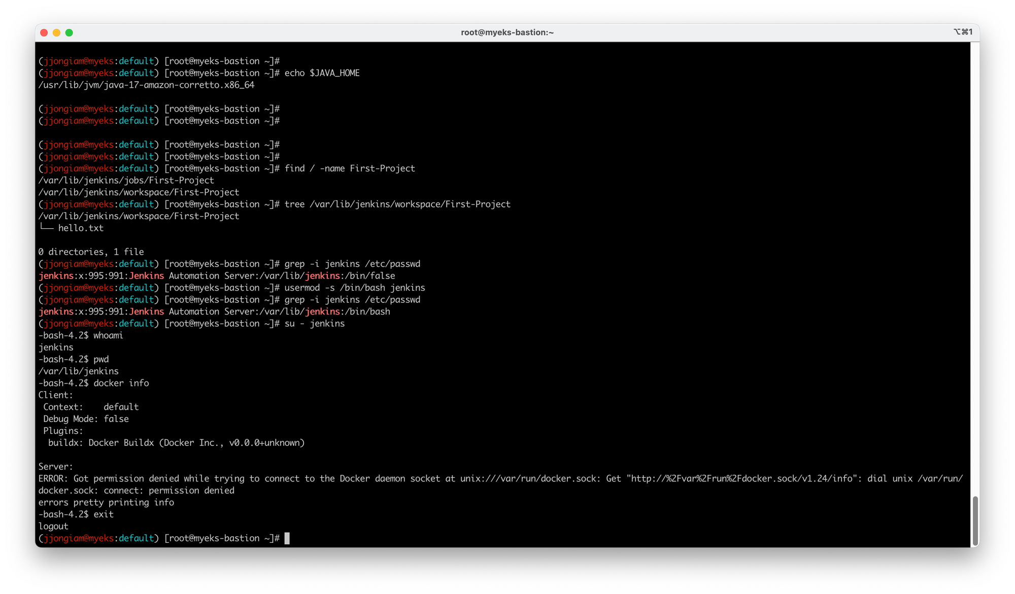Viewport: 1015px width, 594px height.
Task: Click the blinking cursor at last prompt
Action: tap(287, 538)
